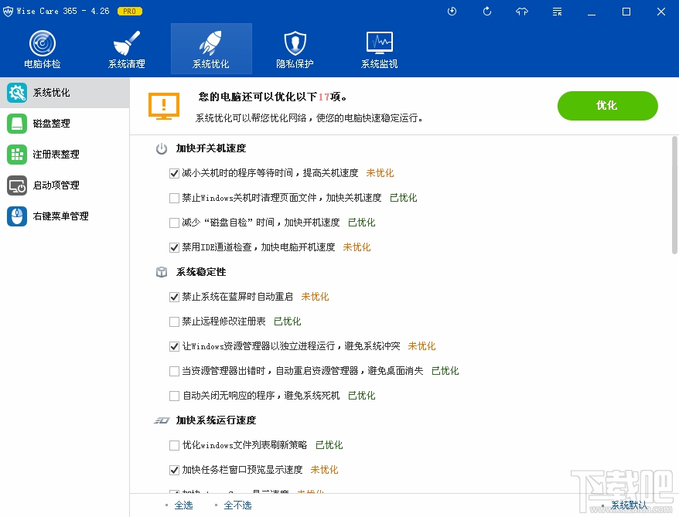Click the 注册表整理 grid sidebar icon
Viewport: 679px width, 517px height.
tap(17, 155)
